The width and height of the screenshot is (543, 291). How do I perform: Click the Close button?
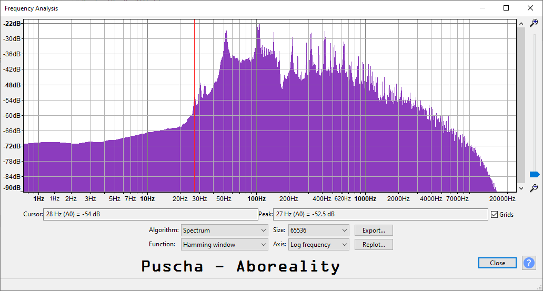[x=497, y=263]
